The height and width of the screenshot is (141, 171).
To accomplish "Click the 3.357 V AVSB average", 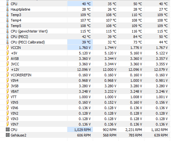I will 162,59.
